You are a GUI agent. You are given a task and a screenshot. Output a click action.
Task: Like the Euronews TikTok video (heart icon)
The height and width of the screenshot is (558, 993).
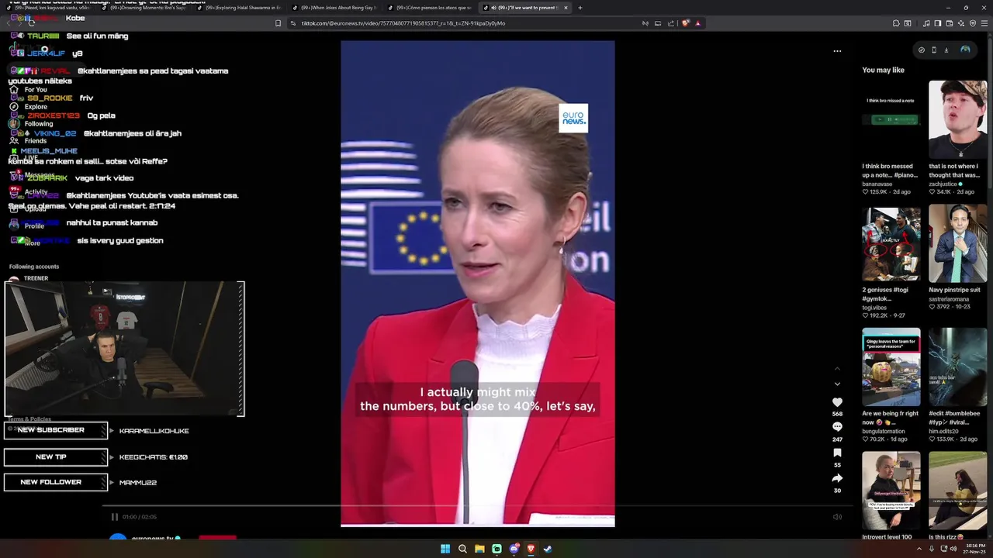tap(837, 402)
